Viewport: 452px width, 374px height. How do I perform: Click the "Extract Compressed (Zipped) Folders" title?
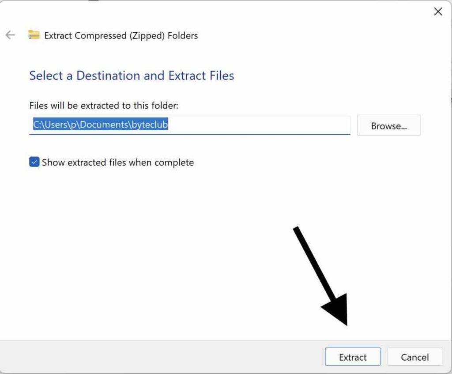tap(121, 36)
